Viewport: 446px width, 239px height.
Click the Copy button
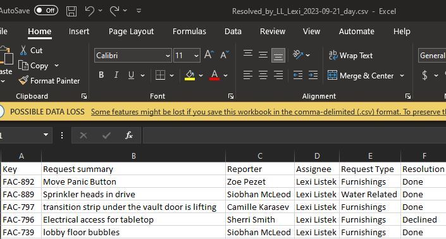[x=34, y=66]
